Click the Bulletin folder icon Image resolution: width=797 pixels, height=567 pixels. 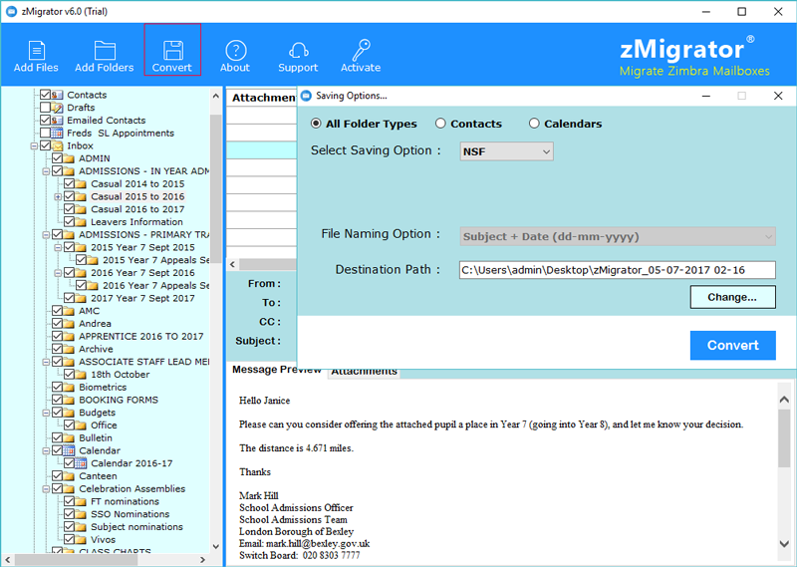(x=69, y=437)
